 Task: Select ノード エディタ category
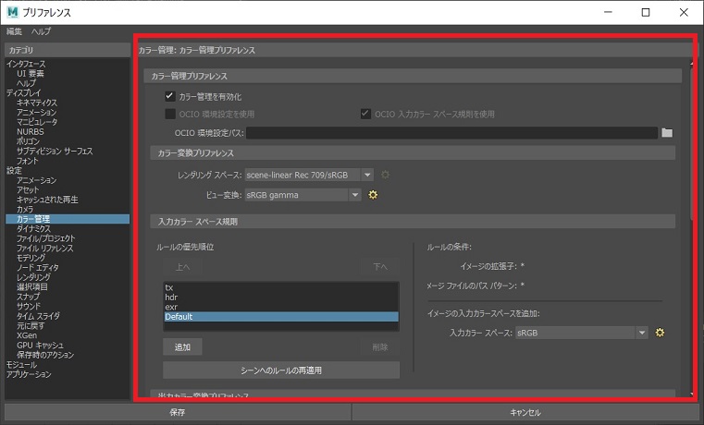point(38,268)
